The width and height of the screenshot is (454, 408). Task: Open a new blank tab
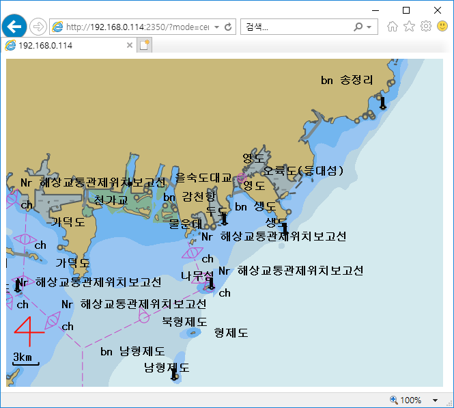(x=144, y=45)
